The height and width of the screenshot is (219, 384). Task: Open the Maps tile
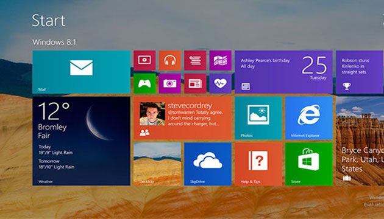221,60
